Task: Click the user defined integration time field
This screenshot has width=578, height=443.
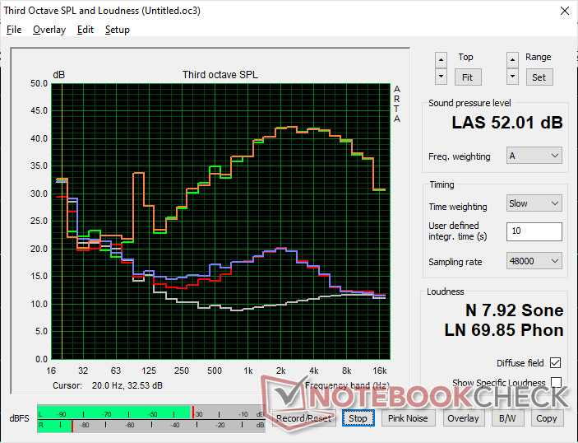Action: [534, 231]
